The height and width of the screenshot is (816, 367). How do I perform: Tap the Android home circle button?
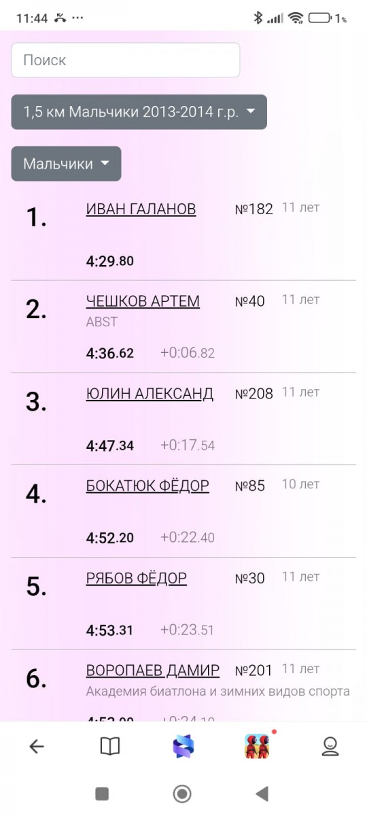pyautogui.click(x=182, y=793)
